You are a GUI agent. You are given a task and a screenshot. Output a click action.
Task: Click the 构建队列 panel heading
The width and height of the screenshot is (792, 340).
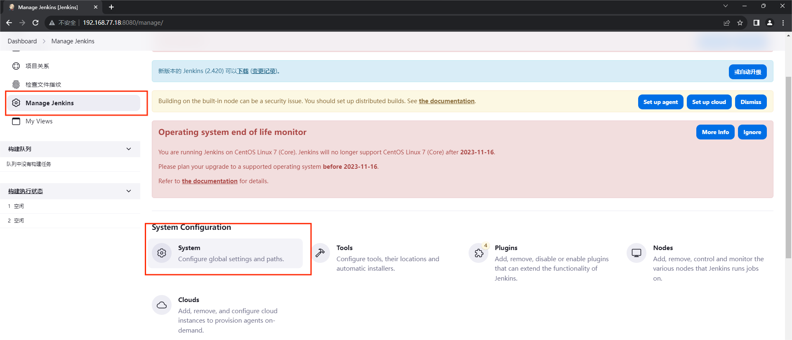click(20, 149)
